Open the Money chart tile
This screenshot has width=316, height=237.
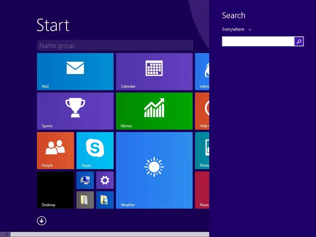[x=154, y=111]
